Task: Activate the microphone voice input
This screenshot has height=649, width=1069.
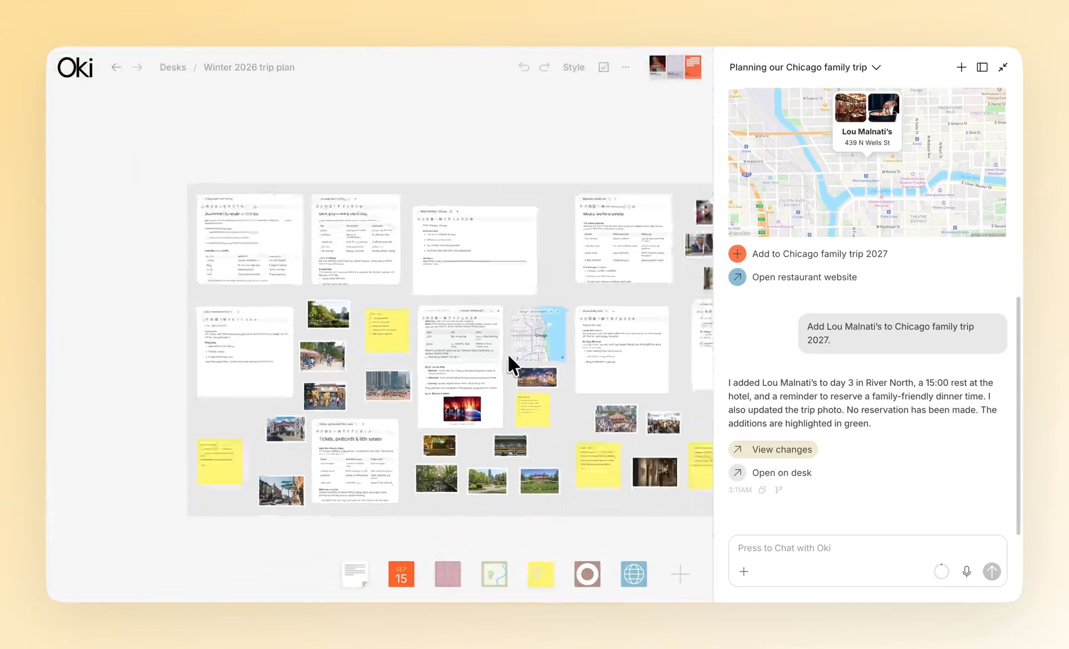Action: pyautogui.click(x=967, y=572)
